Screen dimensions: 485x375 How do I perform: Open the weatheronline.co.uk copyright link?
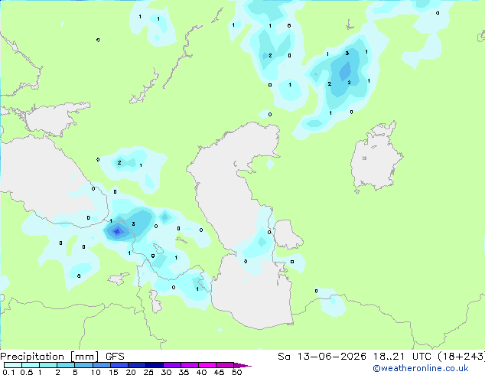tap(421, 368)
